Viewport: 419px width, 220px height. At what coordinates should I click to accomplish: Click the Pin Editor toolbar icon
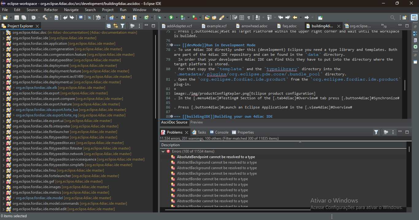coord(320,18)
